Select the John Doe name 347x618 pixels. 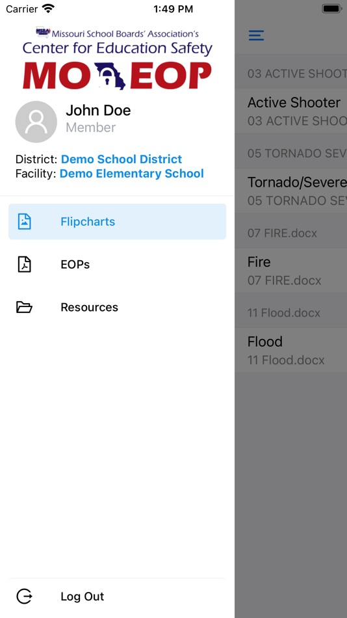tap(98, 111)
